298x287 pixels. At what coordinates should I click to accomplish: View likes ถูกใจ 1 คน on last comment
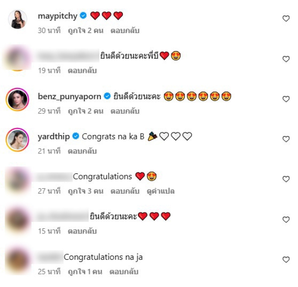pyautogui.click(x=85, y=272)
